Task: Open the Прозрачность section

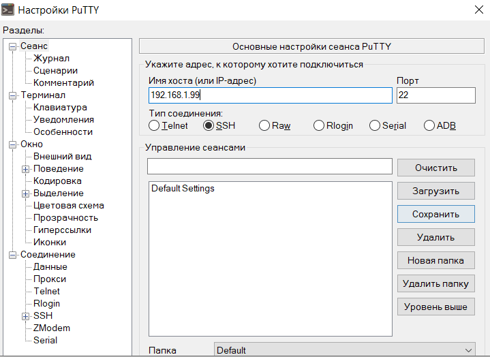Action: click(65, 218)
